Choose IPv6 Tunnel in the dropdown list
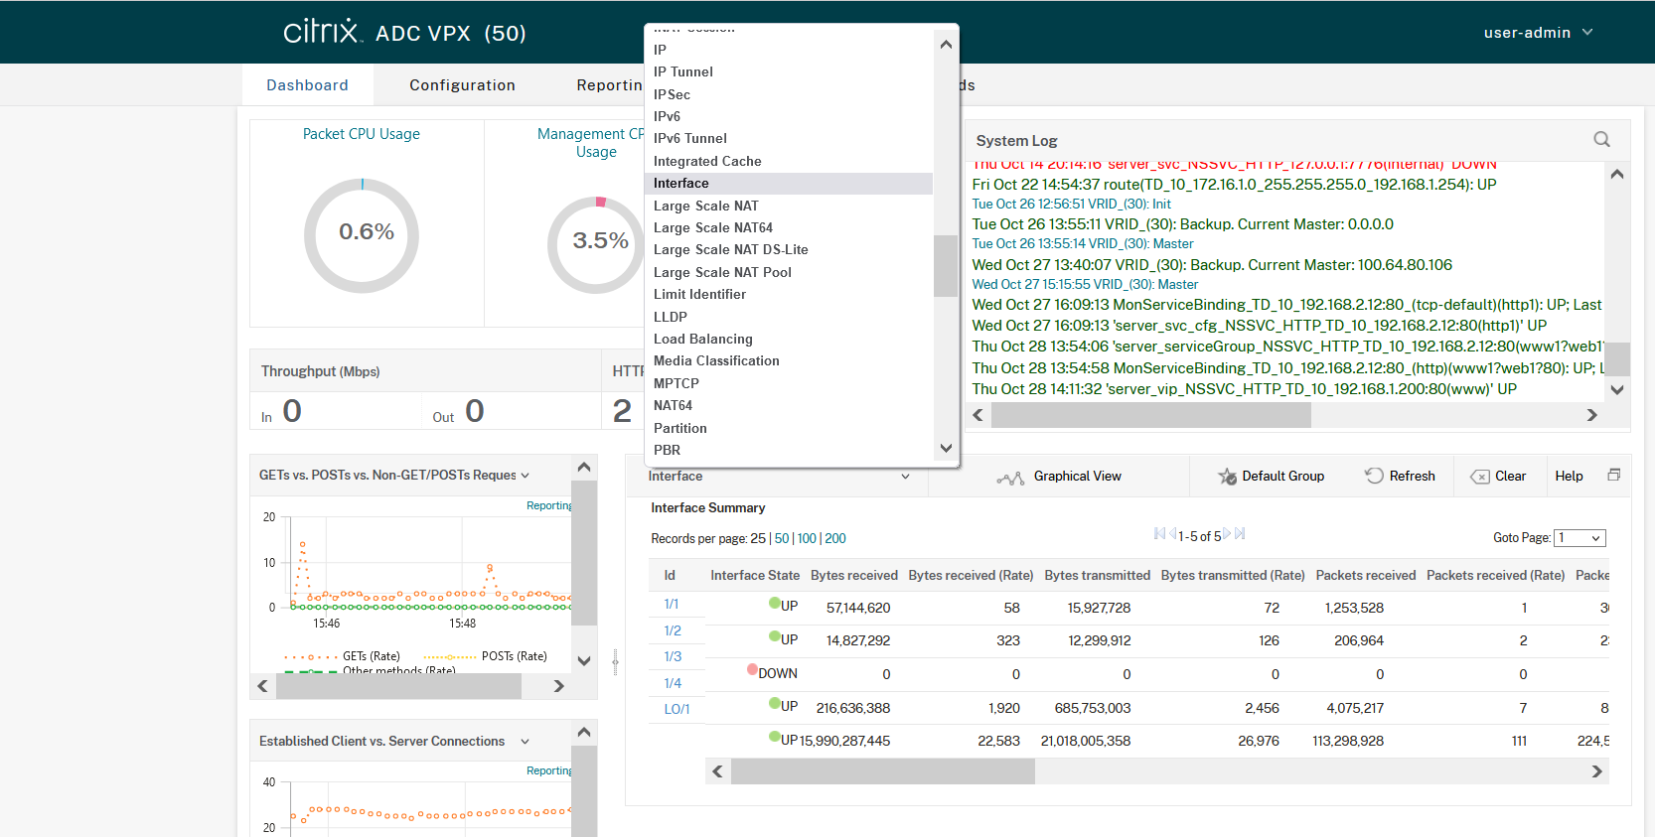Image resolution: width=1655 pixels, height=837 pixels. (689, 139)
